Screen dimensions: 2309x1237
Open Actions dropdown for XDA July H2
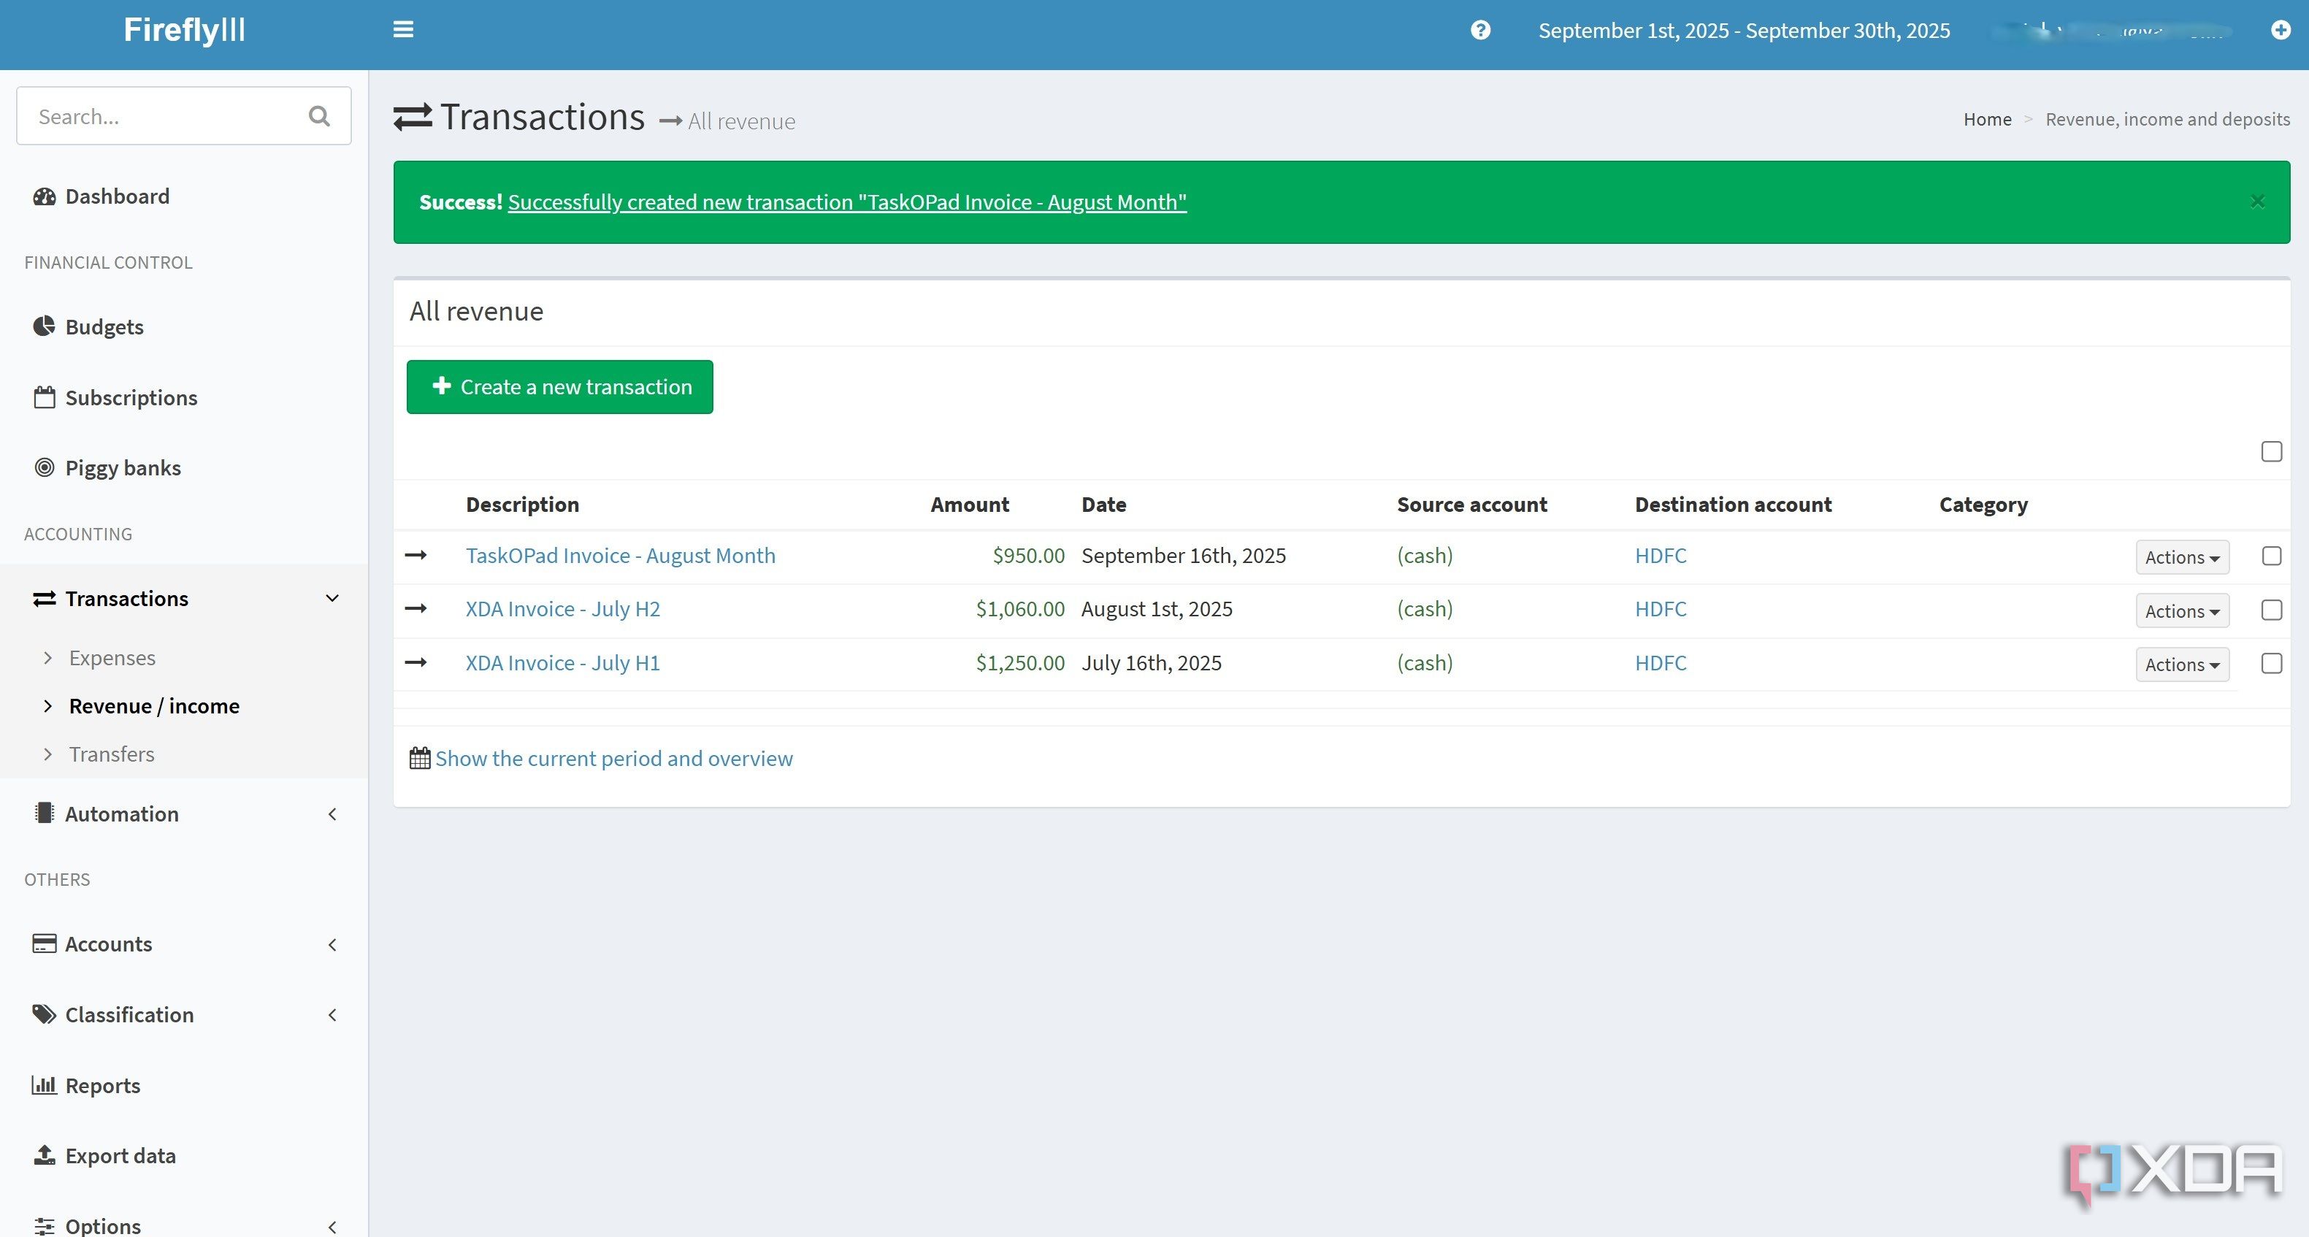point(2182,610)
